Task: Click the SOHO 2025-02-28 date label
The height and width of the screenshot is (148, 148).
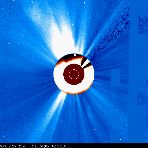Action: tap(13, 146)
